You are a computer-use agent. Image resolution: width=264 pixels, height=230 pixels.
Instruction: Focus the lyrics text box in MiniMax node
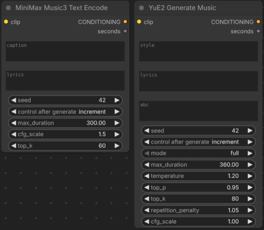[x=65, y=80]
